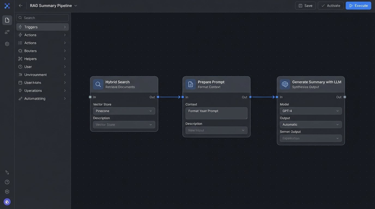Select the magnifier icon on the Hybrid Search node
This screenshot has width=375, height=209.
[x=98, y=84]
